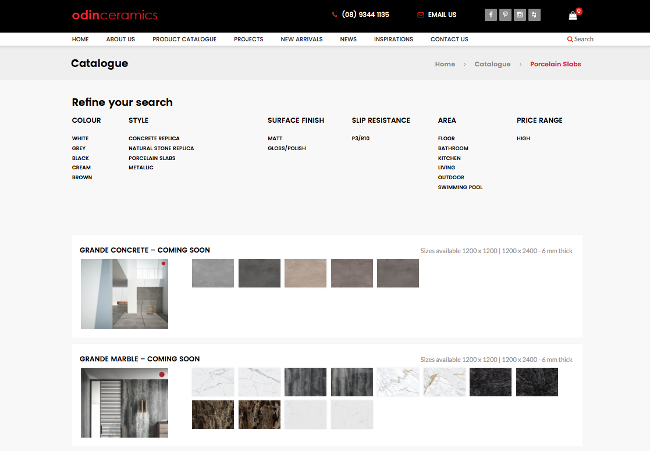The image size is (650, 451).
Task: Filter by Black colour
Action: (x=80, y=158)
